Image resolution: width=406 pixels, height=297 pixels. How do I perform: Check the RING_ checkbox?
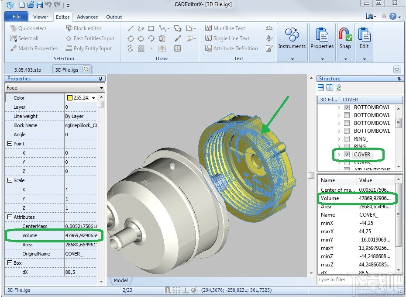[347, 139]
